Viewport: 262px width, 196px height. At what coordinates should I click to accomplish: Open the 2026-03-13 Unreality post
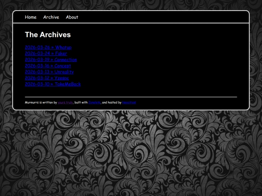point(49,72)
